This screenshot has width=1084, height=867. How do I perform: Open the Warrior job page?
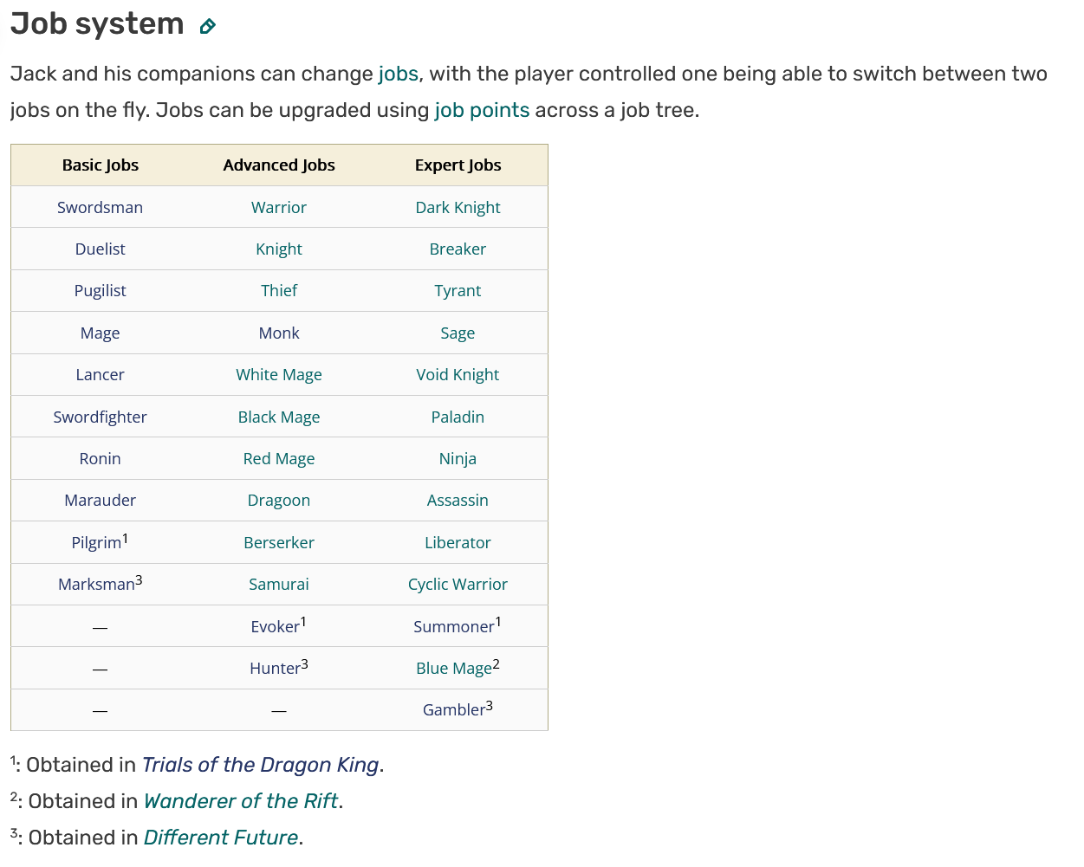point(279,207)
